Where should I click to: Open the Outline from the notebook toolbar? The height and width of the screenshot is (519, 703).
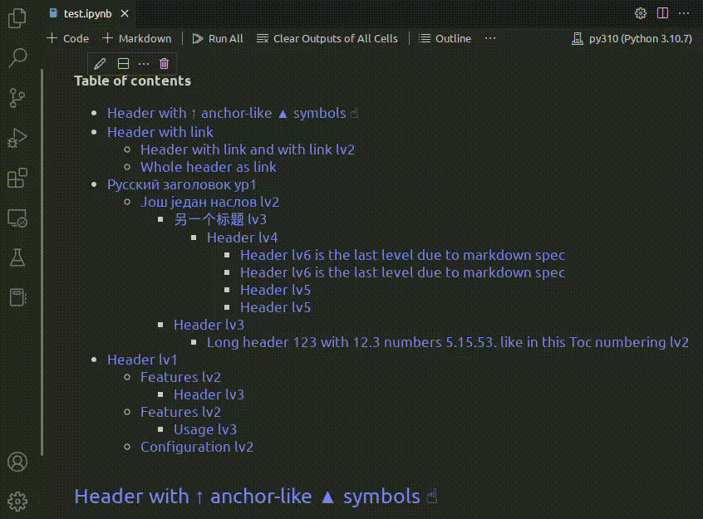pos(445,38)
